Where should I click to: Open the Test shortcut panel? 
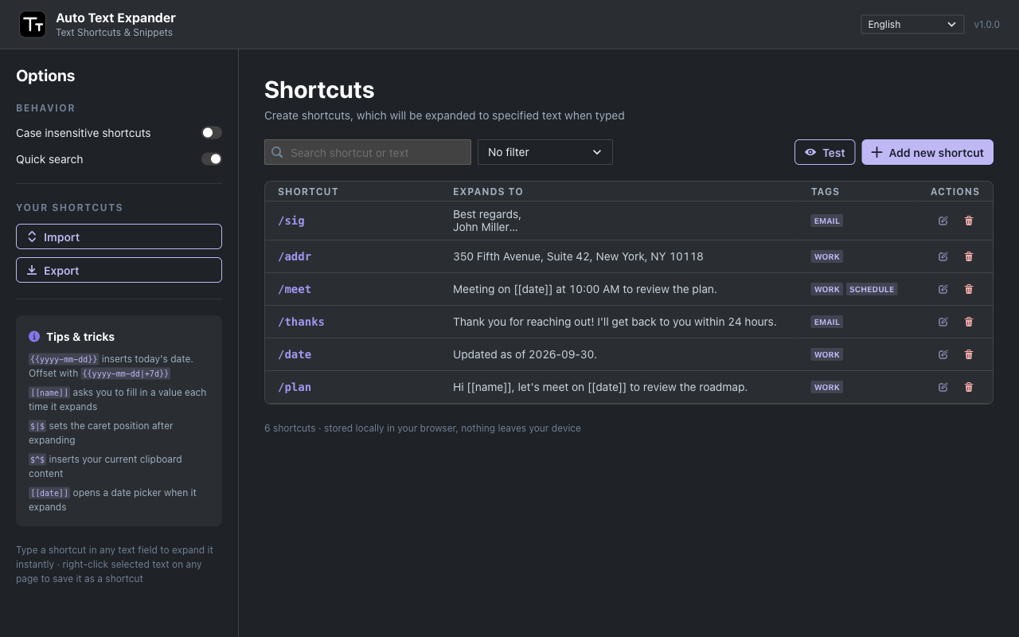(x=825, y=152)
